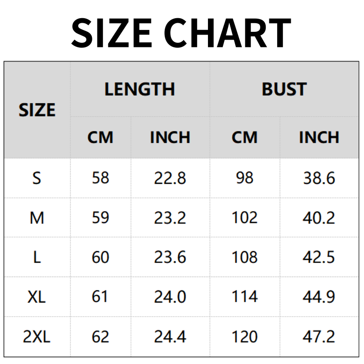Select the 120 cm bust cell
The width and height of the screenshot is (364, 364).
click(244, 337)
